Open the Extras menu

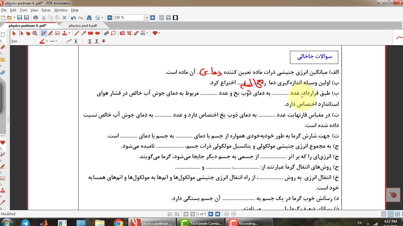pos(46,10)
